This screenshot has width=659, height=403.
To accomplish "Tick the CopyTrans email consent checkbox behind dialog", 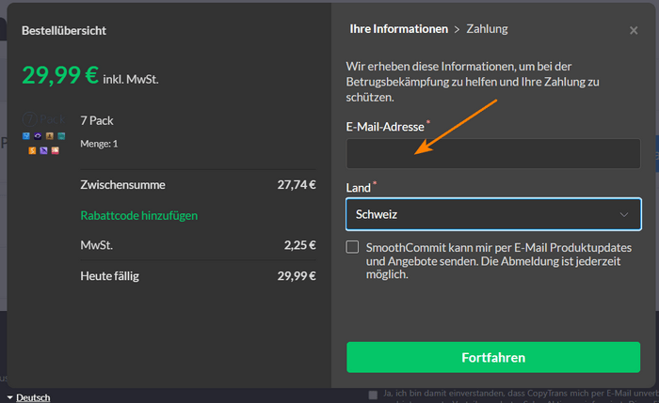I will tap(373, 395).
